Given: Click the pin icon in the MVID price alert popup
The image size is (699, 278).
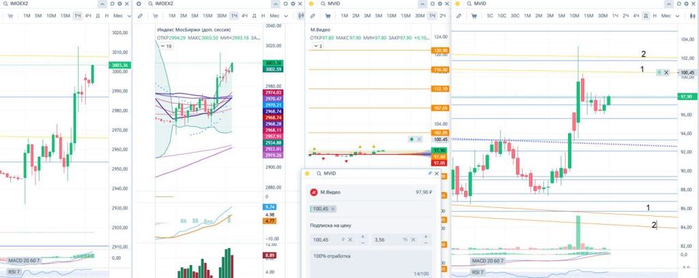Looking at the screenshot, I should tap(429, 174).
